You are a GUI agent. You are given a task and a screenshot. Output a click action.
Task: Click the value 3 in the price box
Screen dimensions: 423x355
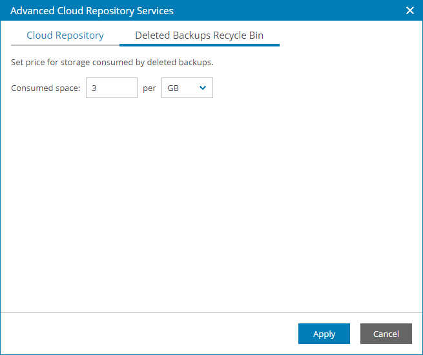point(94,88)
